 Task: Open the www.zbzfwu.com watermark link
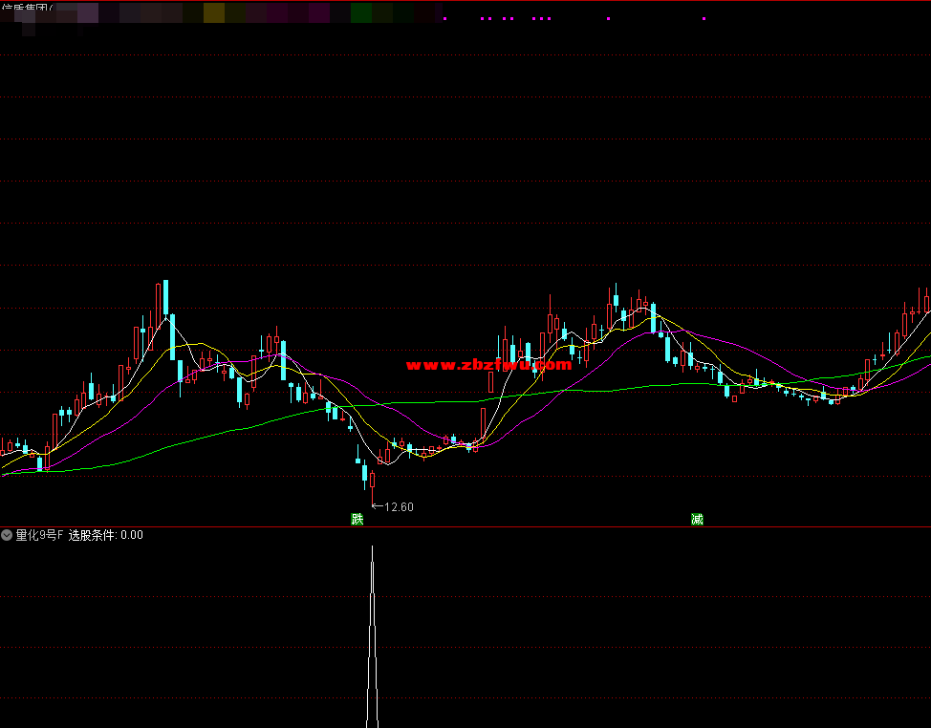coord(488,364)
